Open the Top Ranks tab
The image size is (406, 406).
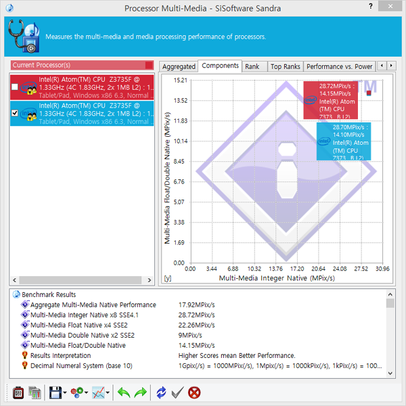point(285,67)
